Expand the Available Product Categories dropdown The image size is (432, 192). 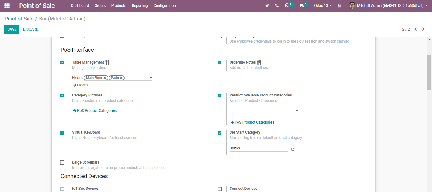tap(297, 111)
